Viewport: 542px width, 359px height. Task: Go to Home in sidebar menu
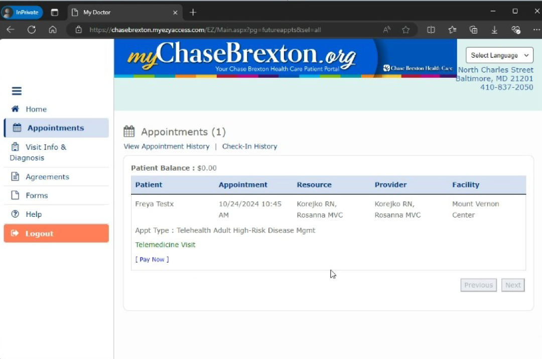pos(36,109)
